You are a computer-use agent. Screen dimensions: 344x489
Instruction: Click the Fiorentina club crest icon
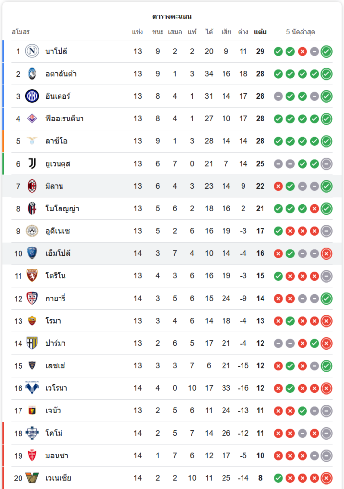click(x=32, y=119)
